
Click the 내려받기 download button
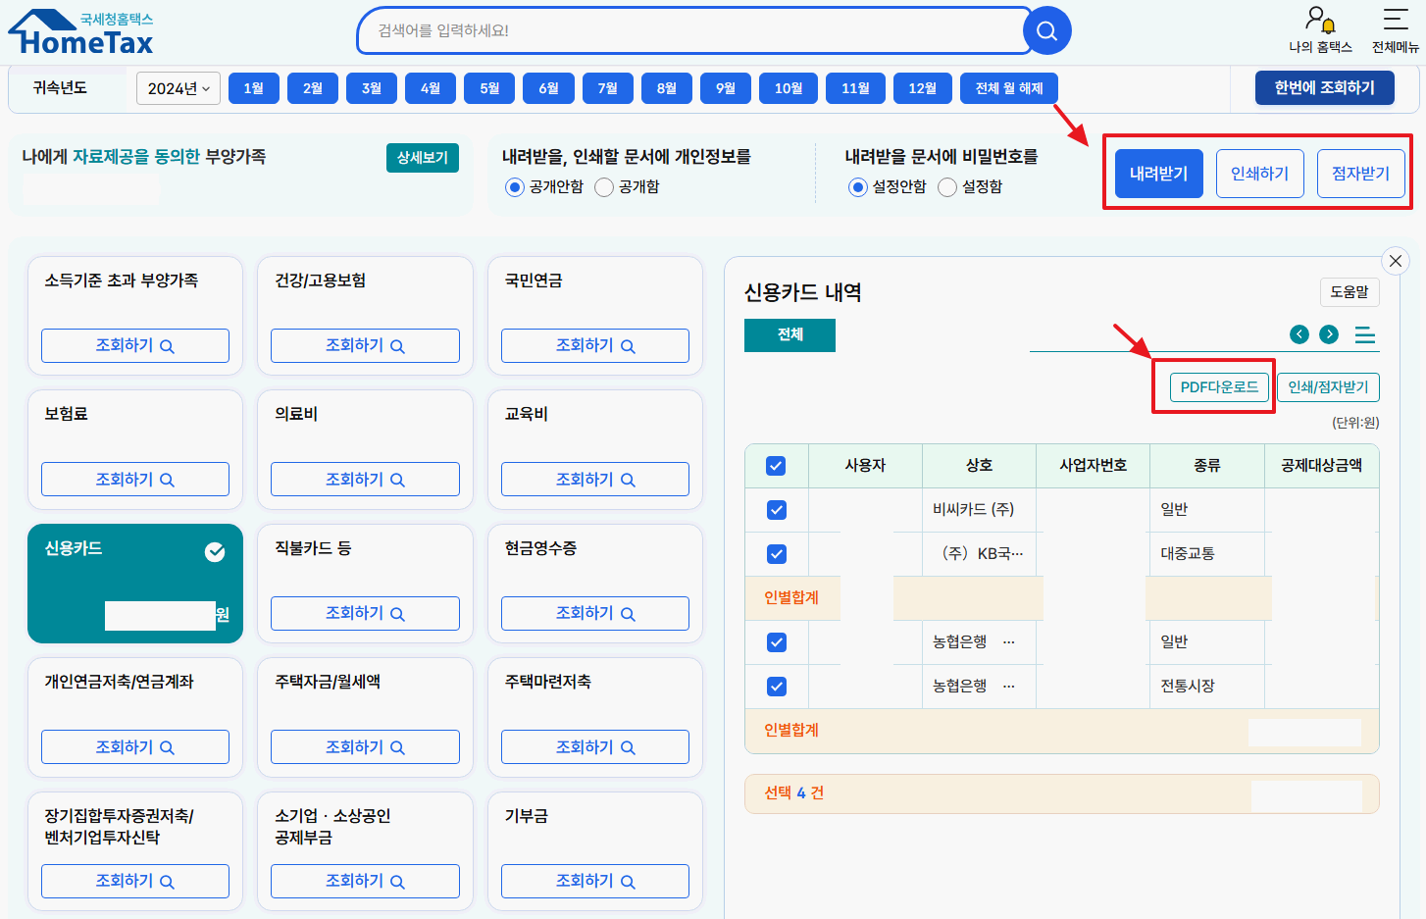point(1158,173)
